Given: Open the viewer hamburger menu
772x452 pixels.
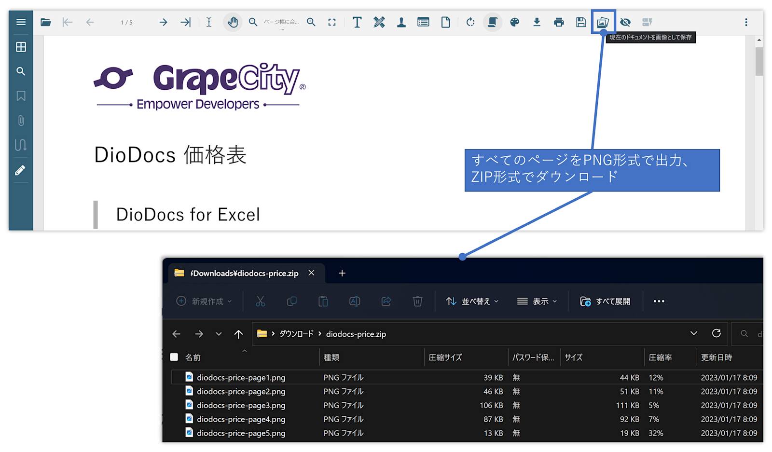Looking at the screenshot, I should pyautogui.click(x=21, y=22).
